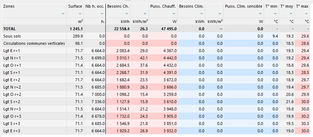The height and width of the screenshot is (137, 313).
Task: Click the Zones column header
Action: pos(9,7)
